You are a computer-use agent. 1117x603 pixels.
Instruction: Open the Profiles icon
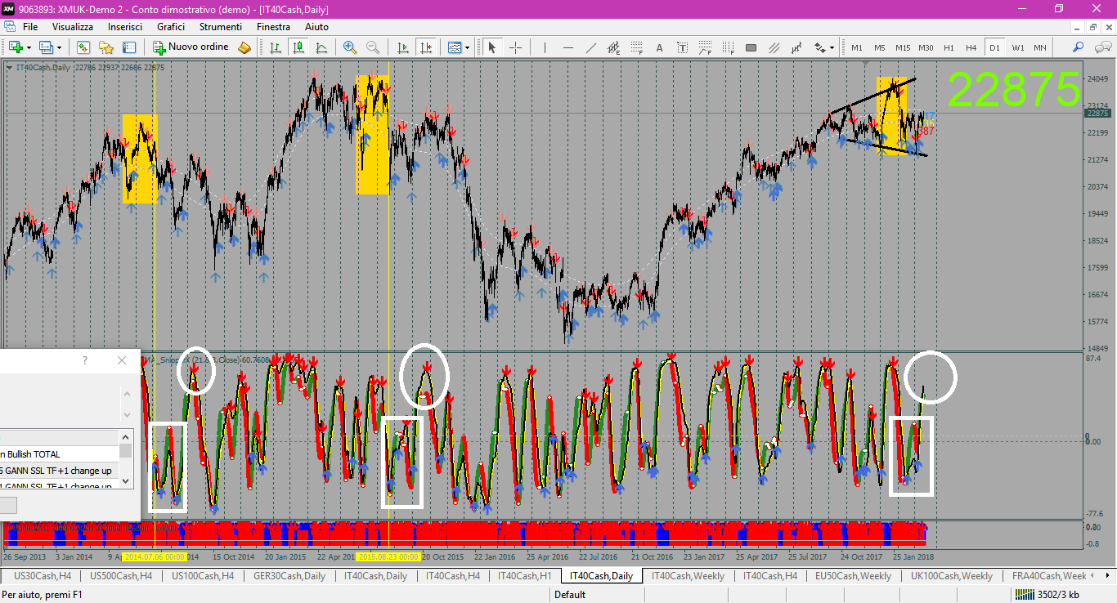click(x=46, y=47)
